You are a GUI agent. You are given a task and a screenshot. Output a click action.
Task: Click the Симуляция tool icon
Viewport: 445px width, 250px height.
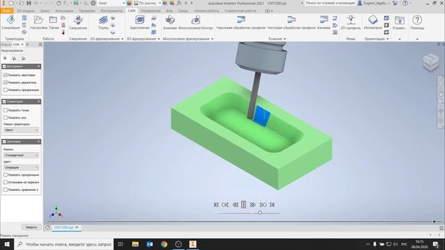tap(11, 20)
